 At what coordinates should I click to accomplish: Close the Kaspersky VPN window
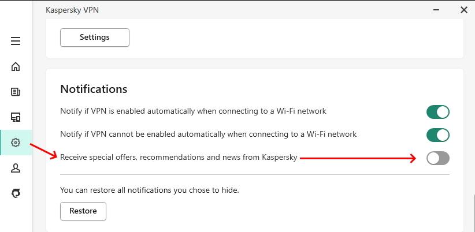tap(463, 10)
